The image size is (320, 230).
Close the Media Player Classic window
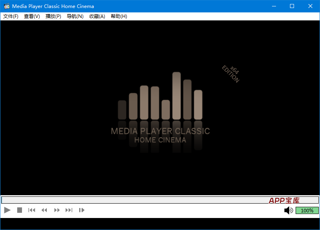click(310, 6)
